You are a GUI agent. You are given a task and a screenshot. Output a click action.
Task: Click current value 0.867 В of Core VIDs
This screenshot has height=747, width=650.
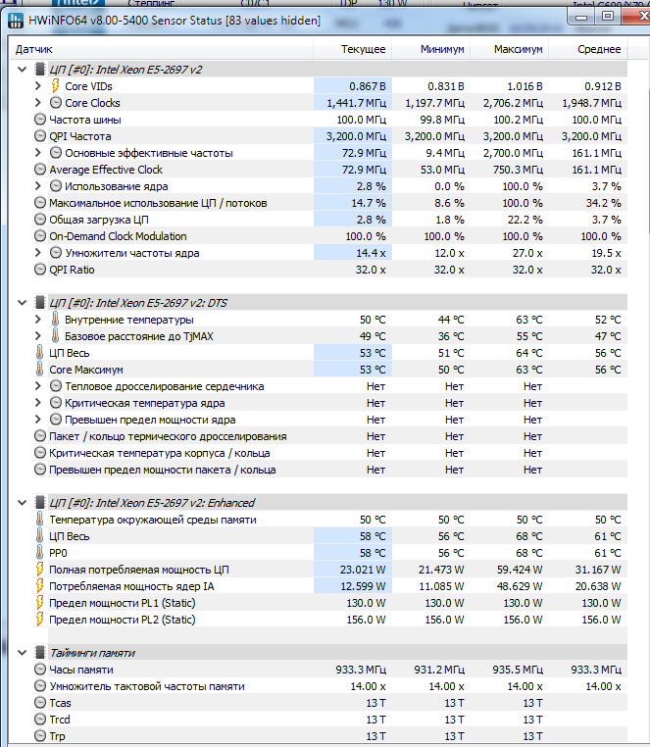point(368,86)
